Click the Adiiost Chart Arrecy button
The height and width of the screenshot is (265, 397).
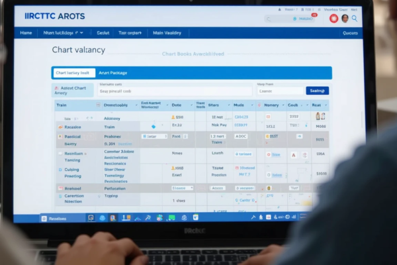73,90
